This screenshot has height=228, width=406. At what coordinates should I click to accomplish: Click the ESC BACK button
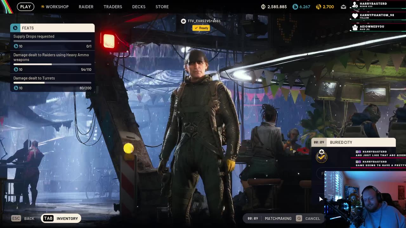[23, 218]
